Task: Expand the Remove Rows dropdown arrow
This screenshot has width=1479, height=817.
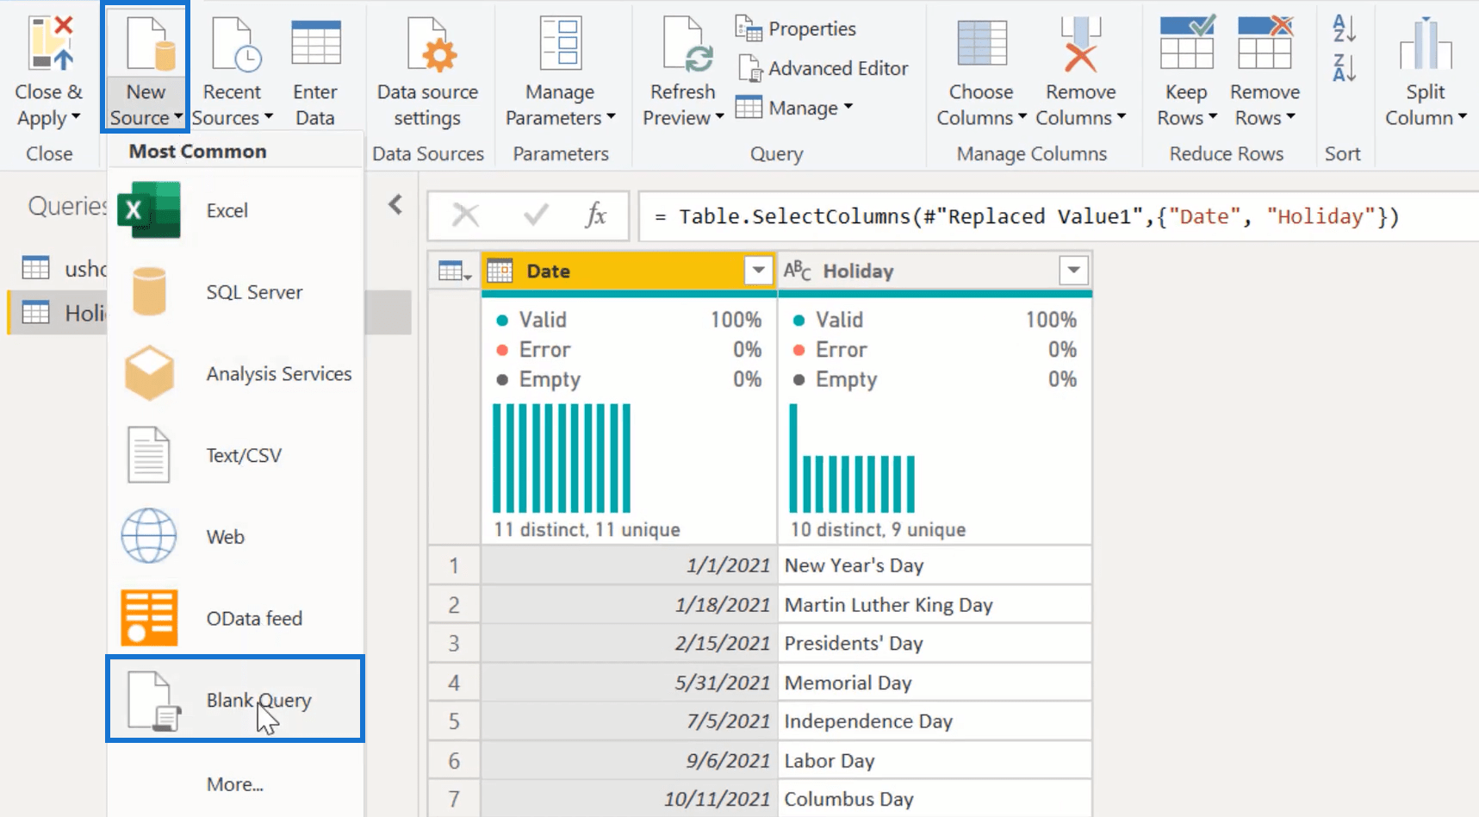Action: [1290, 117]
